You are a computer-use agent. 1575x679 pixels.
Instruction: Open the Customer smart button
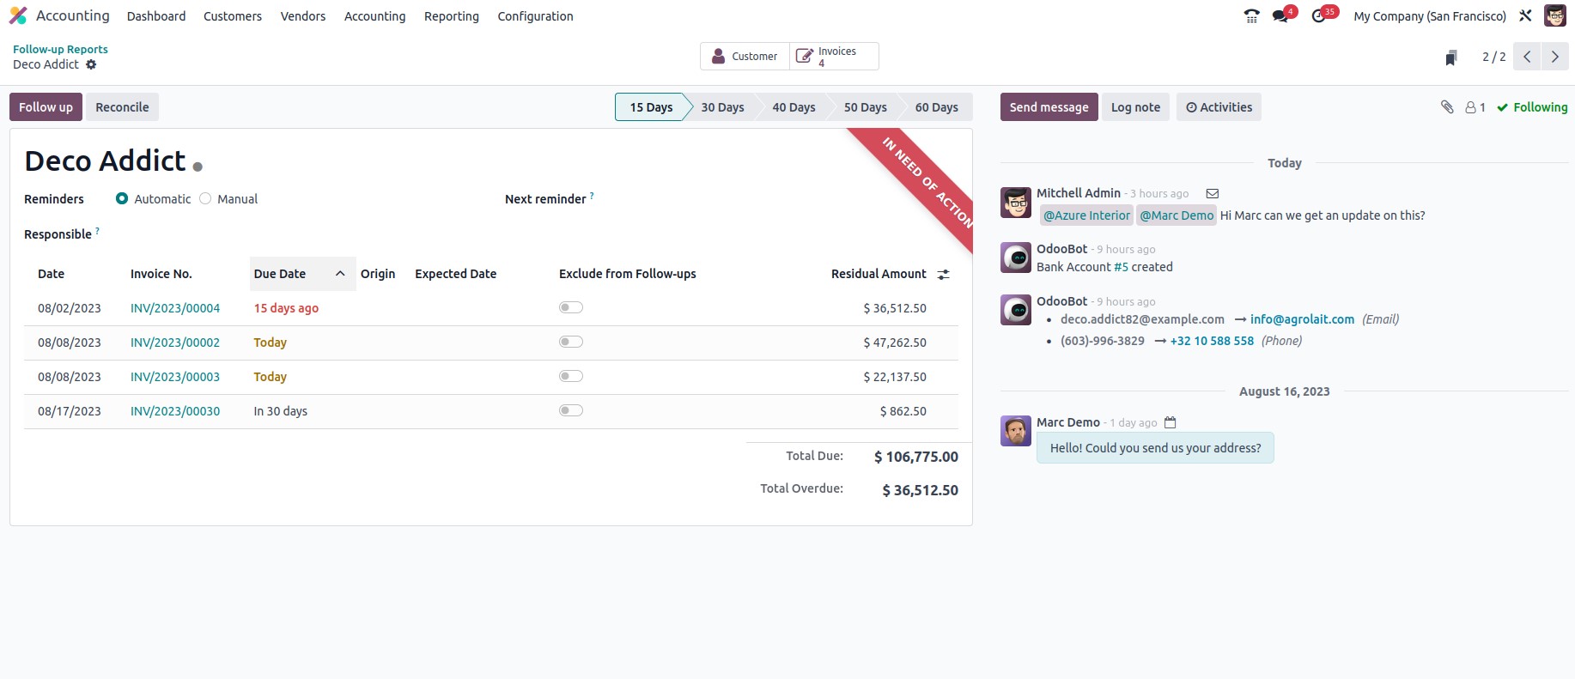pos(745,57)
